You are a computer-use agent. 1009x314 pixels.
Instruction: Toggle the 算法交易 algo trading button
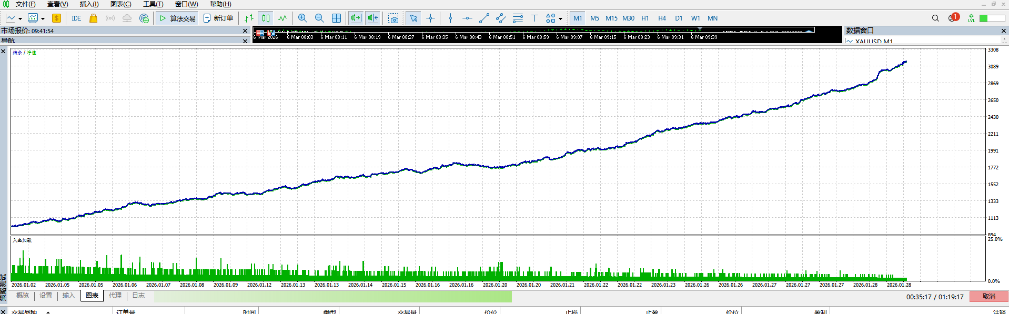point(177,18)
